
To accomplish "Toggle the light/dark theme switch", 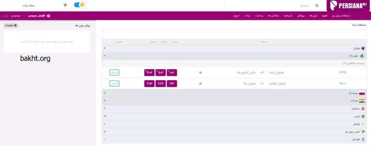I will (x=79, y=5).
